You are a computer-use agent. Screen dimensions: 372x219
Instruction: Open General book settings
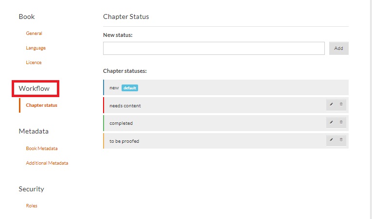coord(34,34)
